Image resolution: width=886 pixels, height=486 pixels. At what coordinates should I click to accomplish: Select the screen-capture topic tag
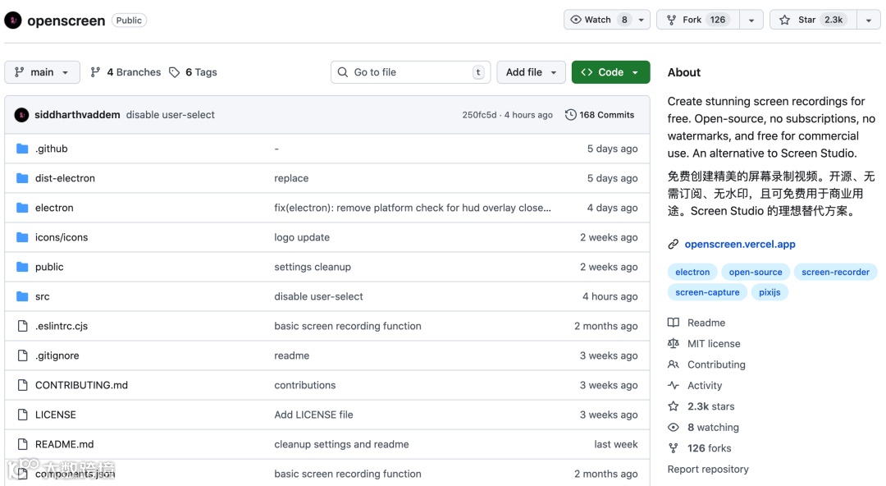click(x=707, y=292)
